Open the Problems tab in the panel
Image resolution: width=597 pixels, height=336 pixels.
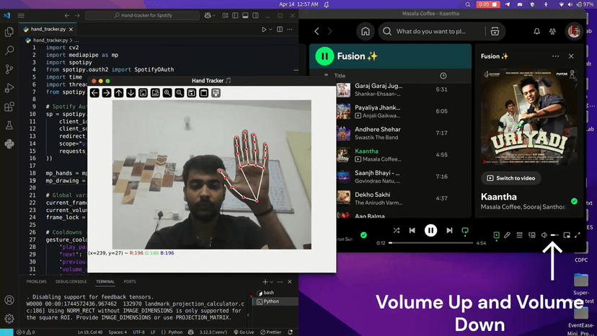36,282
